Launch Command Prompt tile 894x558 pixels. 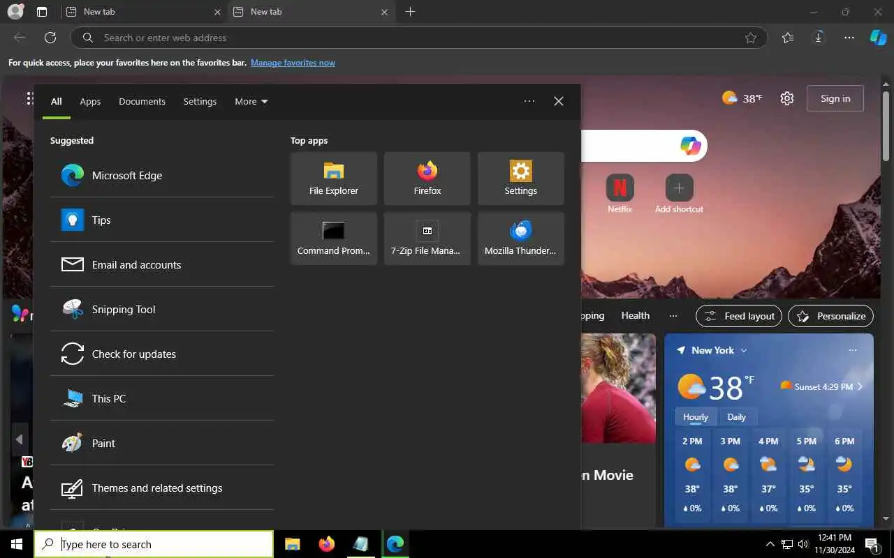[x=334, y=239]
